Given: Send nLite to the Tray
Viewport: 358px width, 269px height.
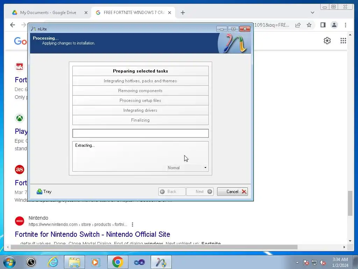Looking at the screenshot, I should [x=44, y=192].
